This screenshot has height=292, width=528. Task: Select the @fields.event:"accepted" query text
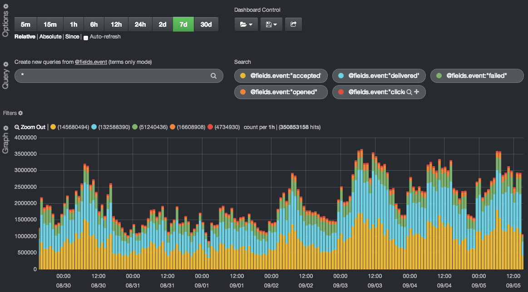tap(286, 76)
